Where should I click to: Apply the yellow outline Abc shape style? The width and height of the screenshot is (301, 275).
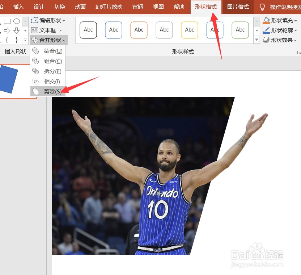[x=190, y=30]
